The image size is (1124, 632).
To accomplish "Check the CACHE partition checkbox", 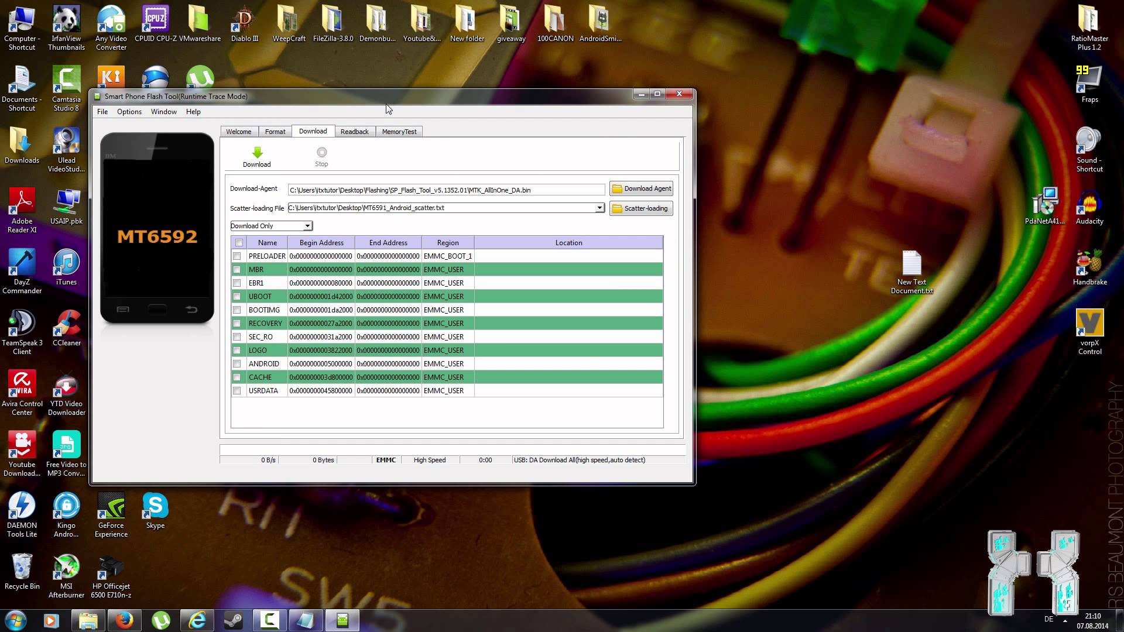I will coord(237,377).
